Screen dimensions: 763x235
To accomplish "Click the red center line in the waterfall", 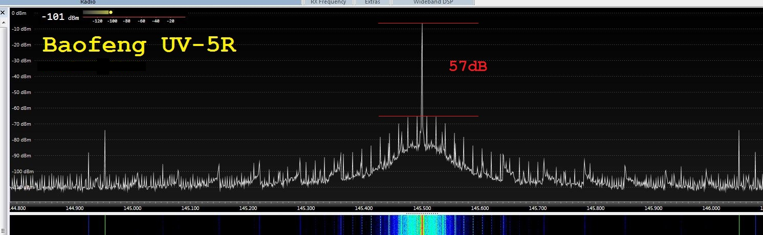I will click(x=422, y=225).
